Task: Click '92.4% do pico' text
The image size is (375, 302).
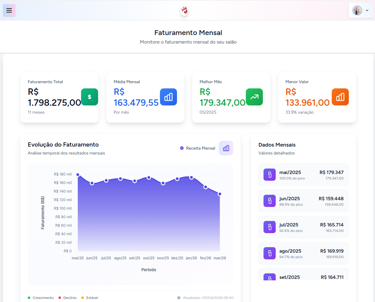Action: point(291,231)
